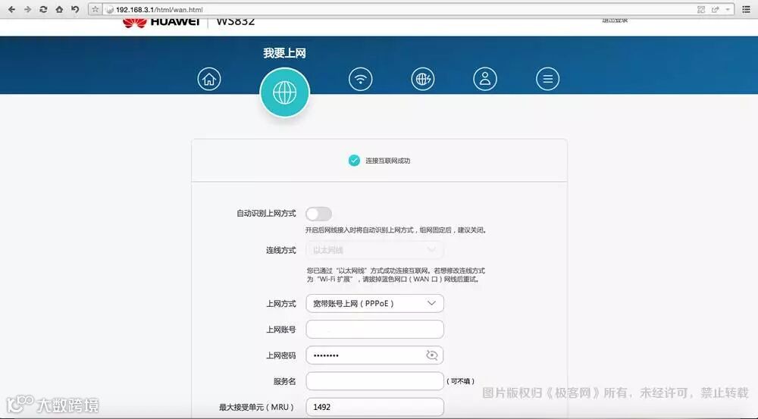
Task: Open the 连线方式 dropdown
Action: tap(374, 250)
